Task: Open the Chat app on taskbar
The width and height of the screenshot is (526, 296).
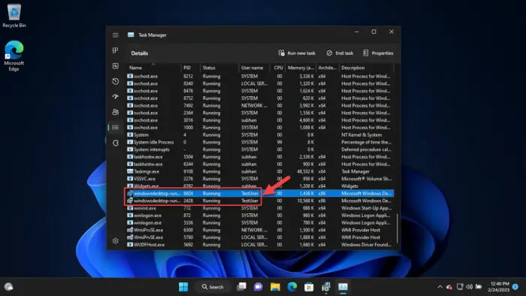Action: [258, 287]
